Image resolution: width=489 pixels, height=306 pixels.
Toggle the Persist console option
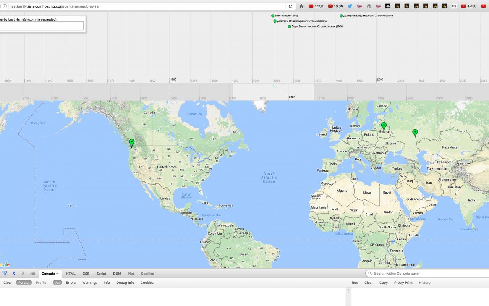[24, 283]
